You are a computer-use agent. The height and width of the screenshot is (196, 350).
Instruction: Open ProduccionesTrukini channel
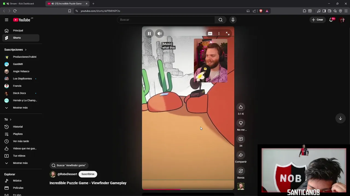click(x=21, y=57)
